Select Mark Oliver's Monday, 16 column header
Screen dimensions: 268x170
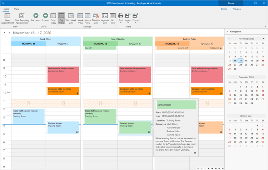coord(29,44)
